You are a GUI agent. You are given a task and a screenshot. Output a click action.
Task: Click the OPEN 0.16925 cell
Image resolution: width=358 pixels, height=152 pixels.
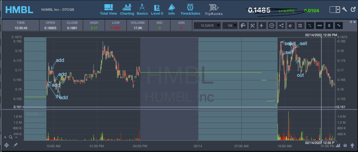point(51,25)
